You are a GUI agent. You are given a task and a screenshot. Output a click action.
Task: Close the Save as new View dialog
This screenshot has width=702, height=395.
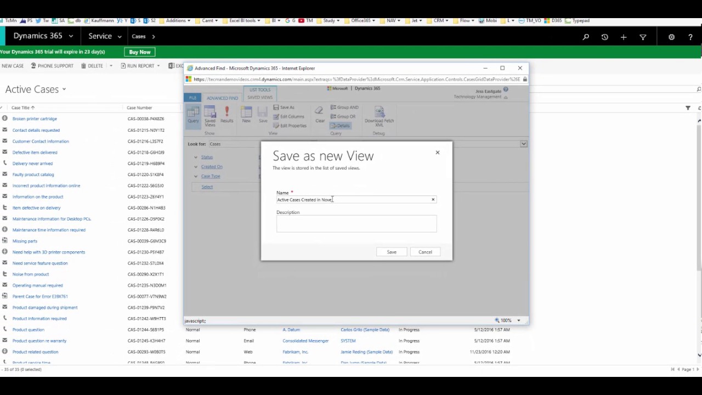pyautogui.click(x=438, y=153)
